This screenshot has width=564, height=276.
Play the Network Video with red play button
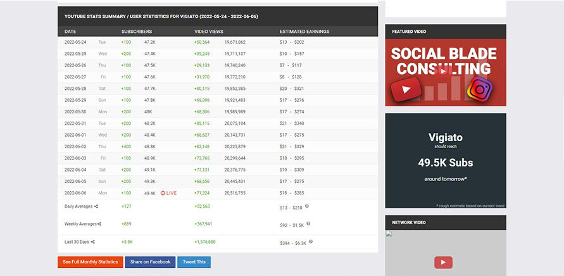coord(443,262)
